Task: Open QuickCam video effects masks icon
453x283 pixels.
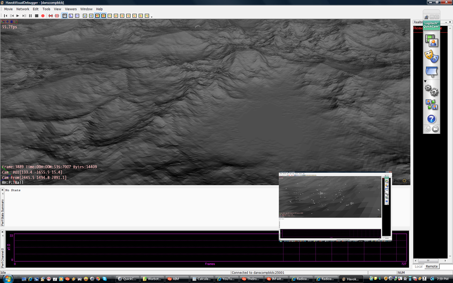Action: [x=431, y=56]
